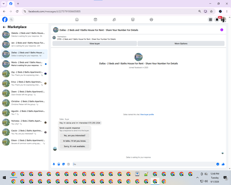Screen dimensions: 231x185
Task: Send quick reply 'Yes, are you interested?'
Action: pos(74,136)
